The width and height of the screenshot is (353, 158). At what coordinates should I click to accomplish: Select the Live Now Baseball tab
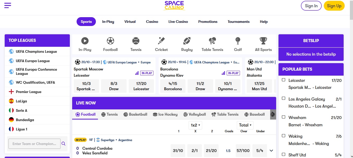[x=255, y=114]
